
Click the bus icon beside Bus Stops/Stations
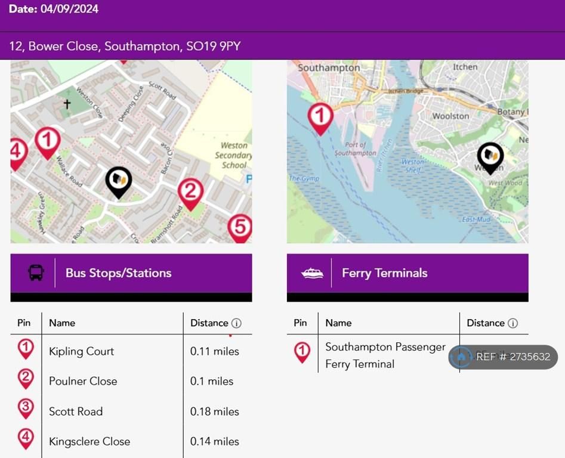click(x=36, y=273)
